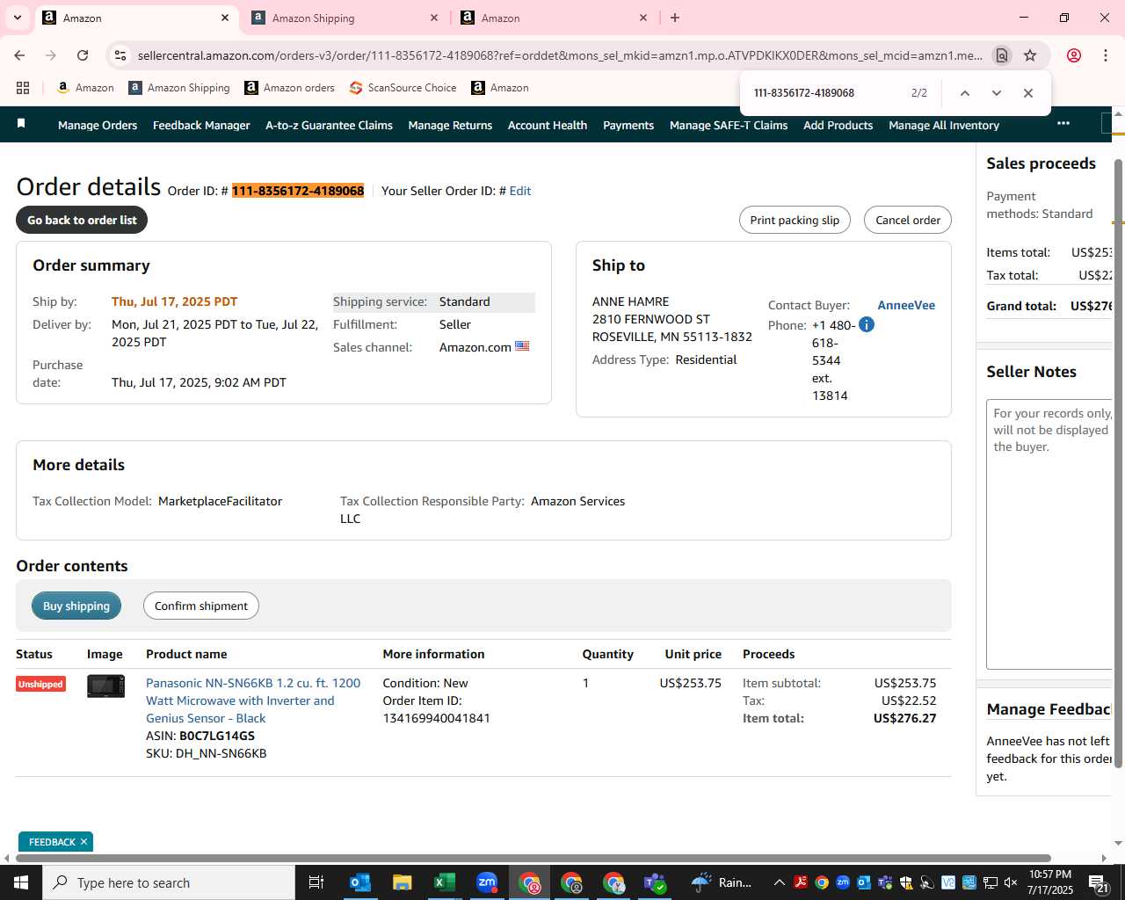Open the notifications center icon

click(1099, 882)
